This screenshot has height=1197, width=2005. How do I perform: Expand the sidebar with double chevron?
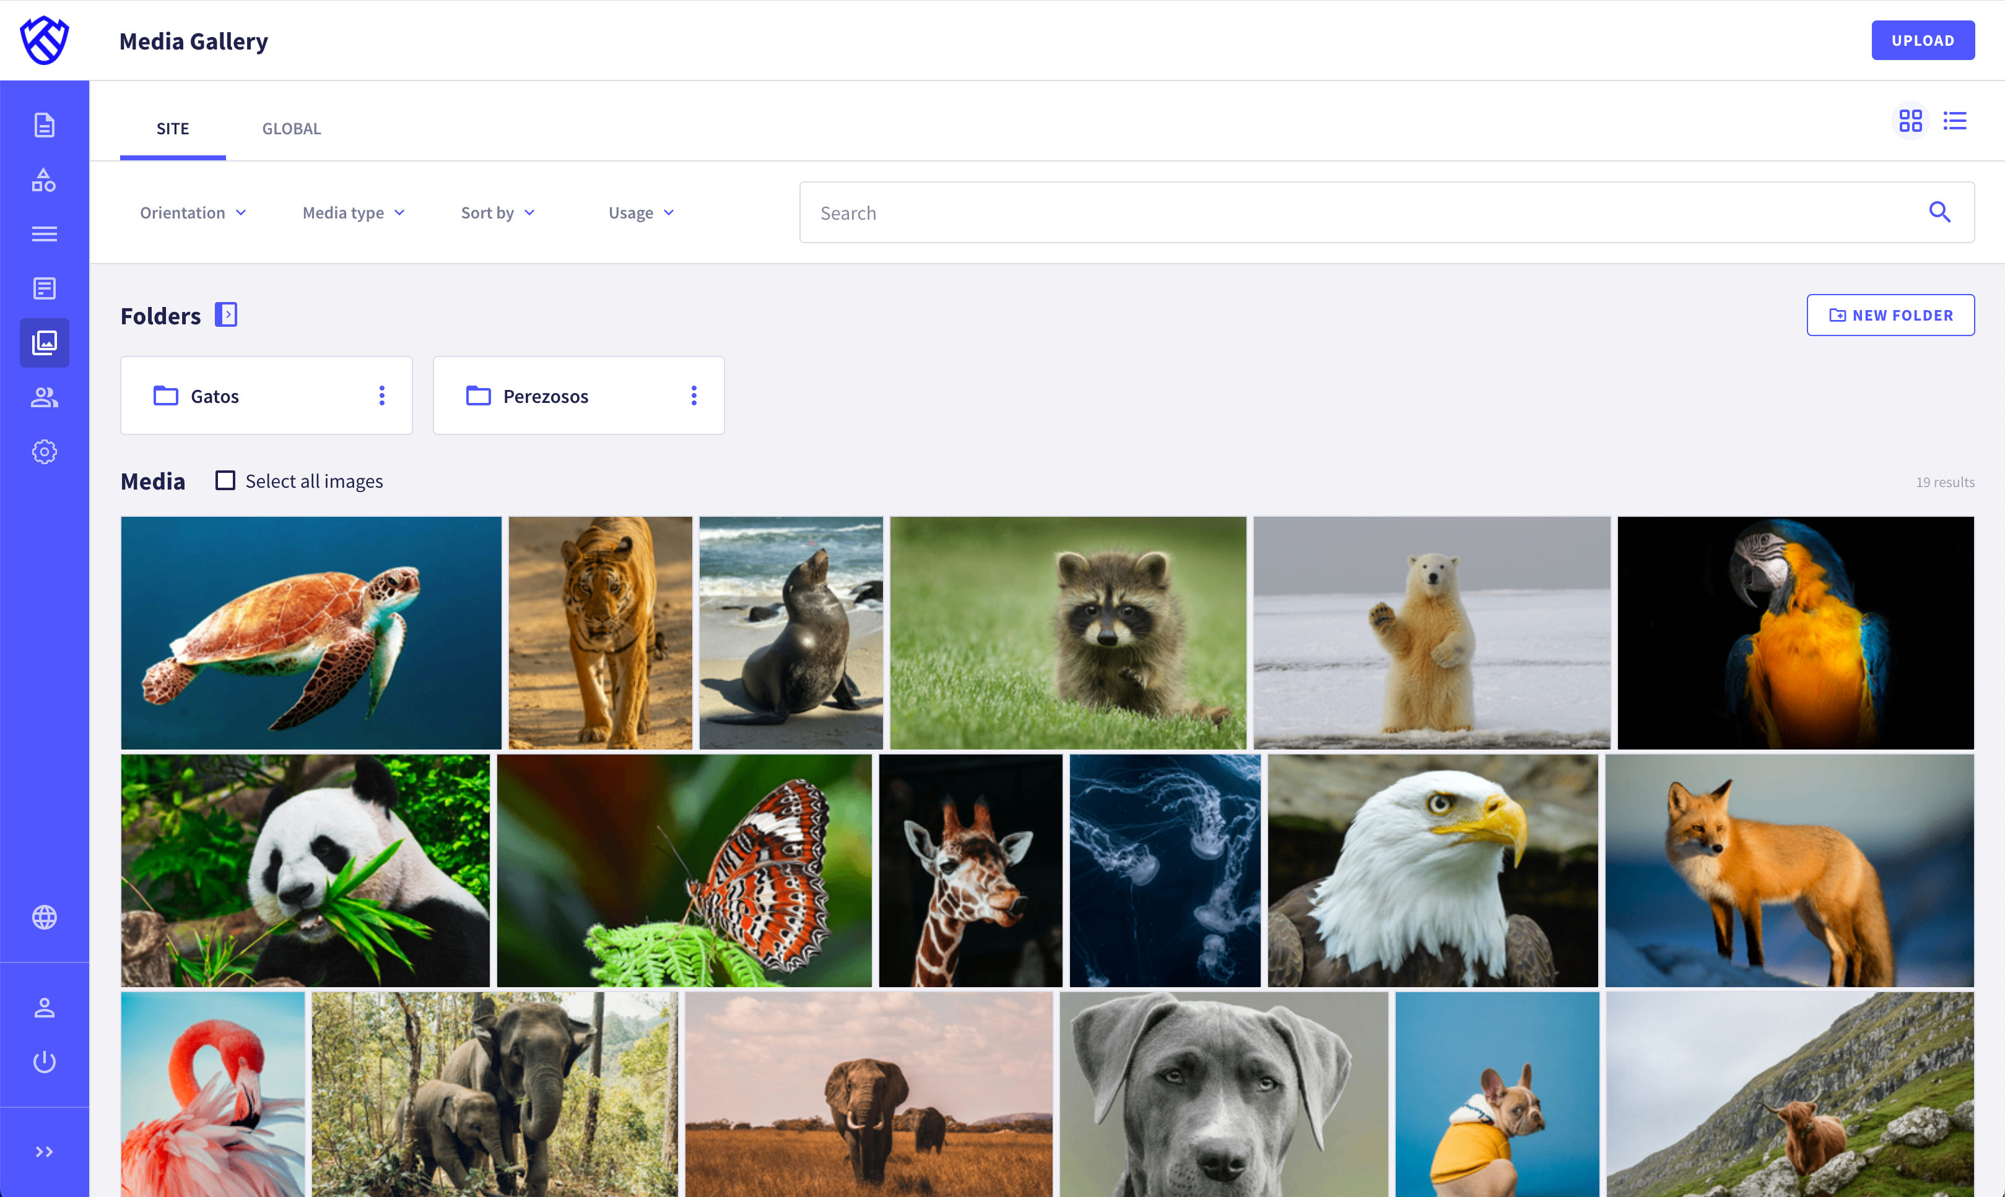click(45, 1151)
